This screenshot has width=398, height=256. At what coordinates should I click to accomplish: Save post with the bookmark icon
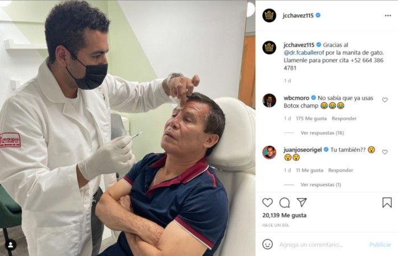[387, 203]
